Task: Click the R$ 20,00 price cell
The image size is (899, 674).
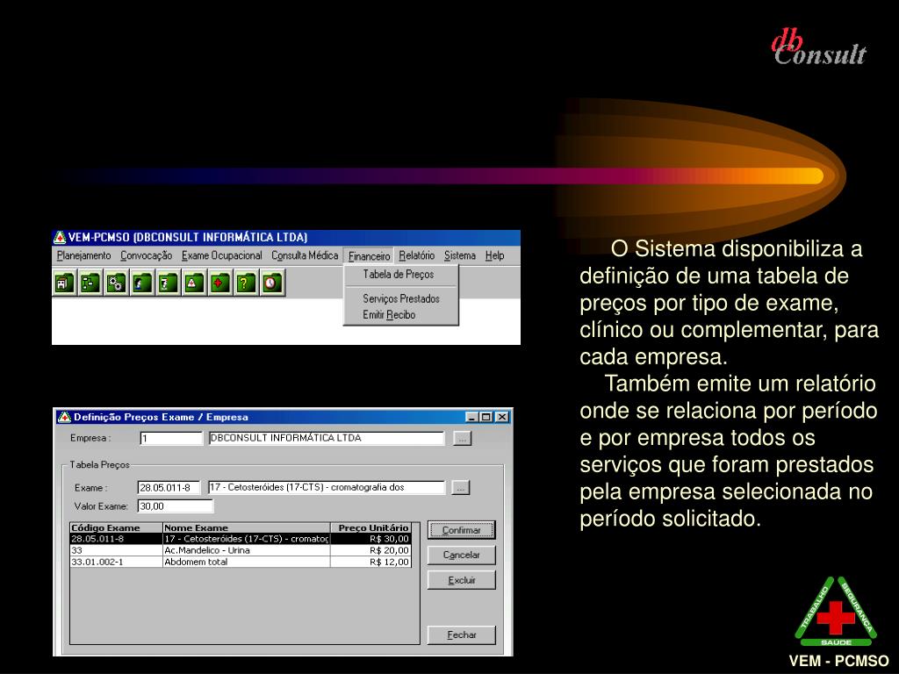Action: (371, 550)
